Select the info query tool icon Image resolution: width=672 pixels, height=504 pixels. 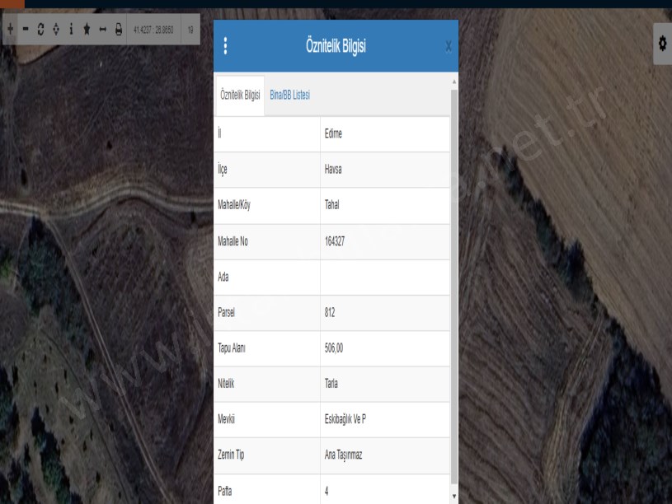pyautogui.click(x=71, y=29)
